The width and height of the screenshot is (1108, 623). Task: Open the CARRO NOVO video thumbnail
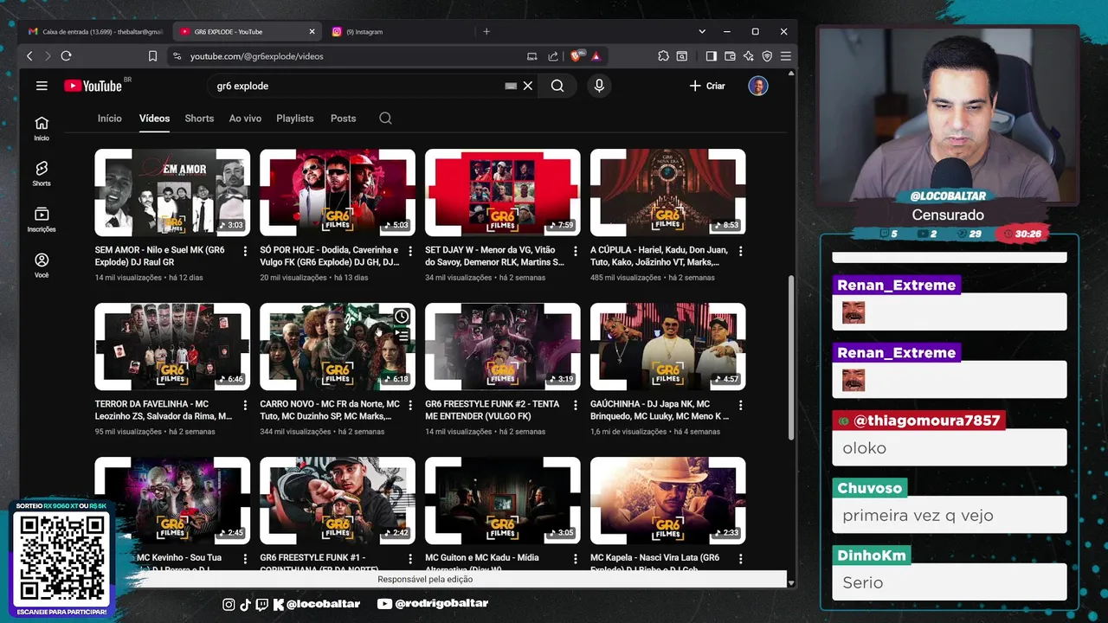pyautogui.click(x=338, y=346)
